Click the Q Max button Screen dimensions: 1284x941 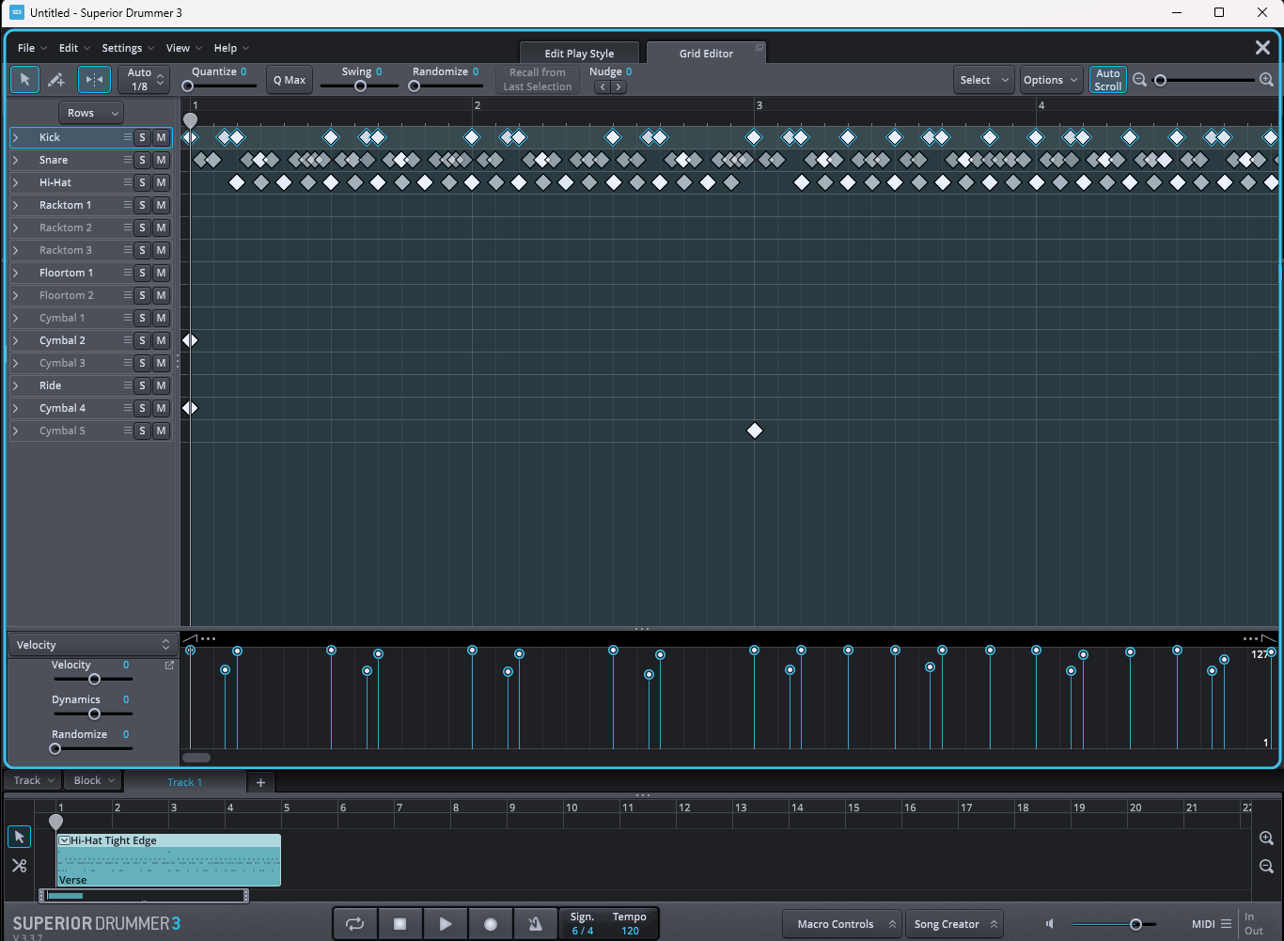pyautogui.click(x=289, y=80)
